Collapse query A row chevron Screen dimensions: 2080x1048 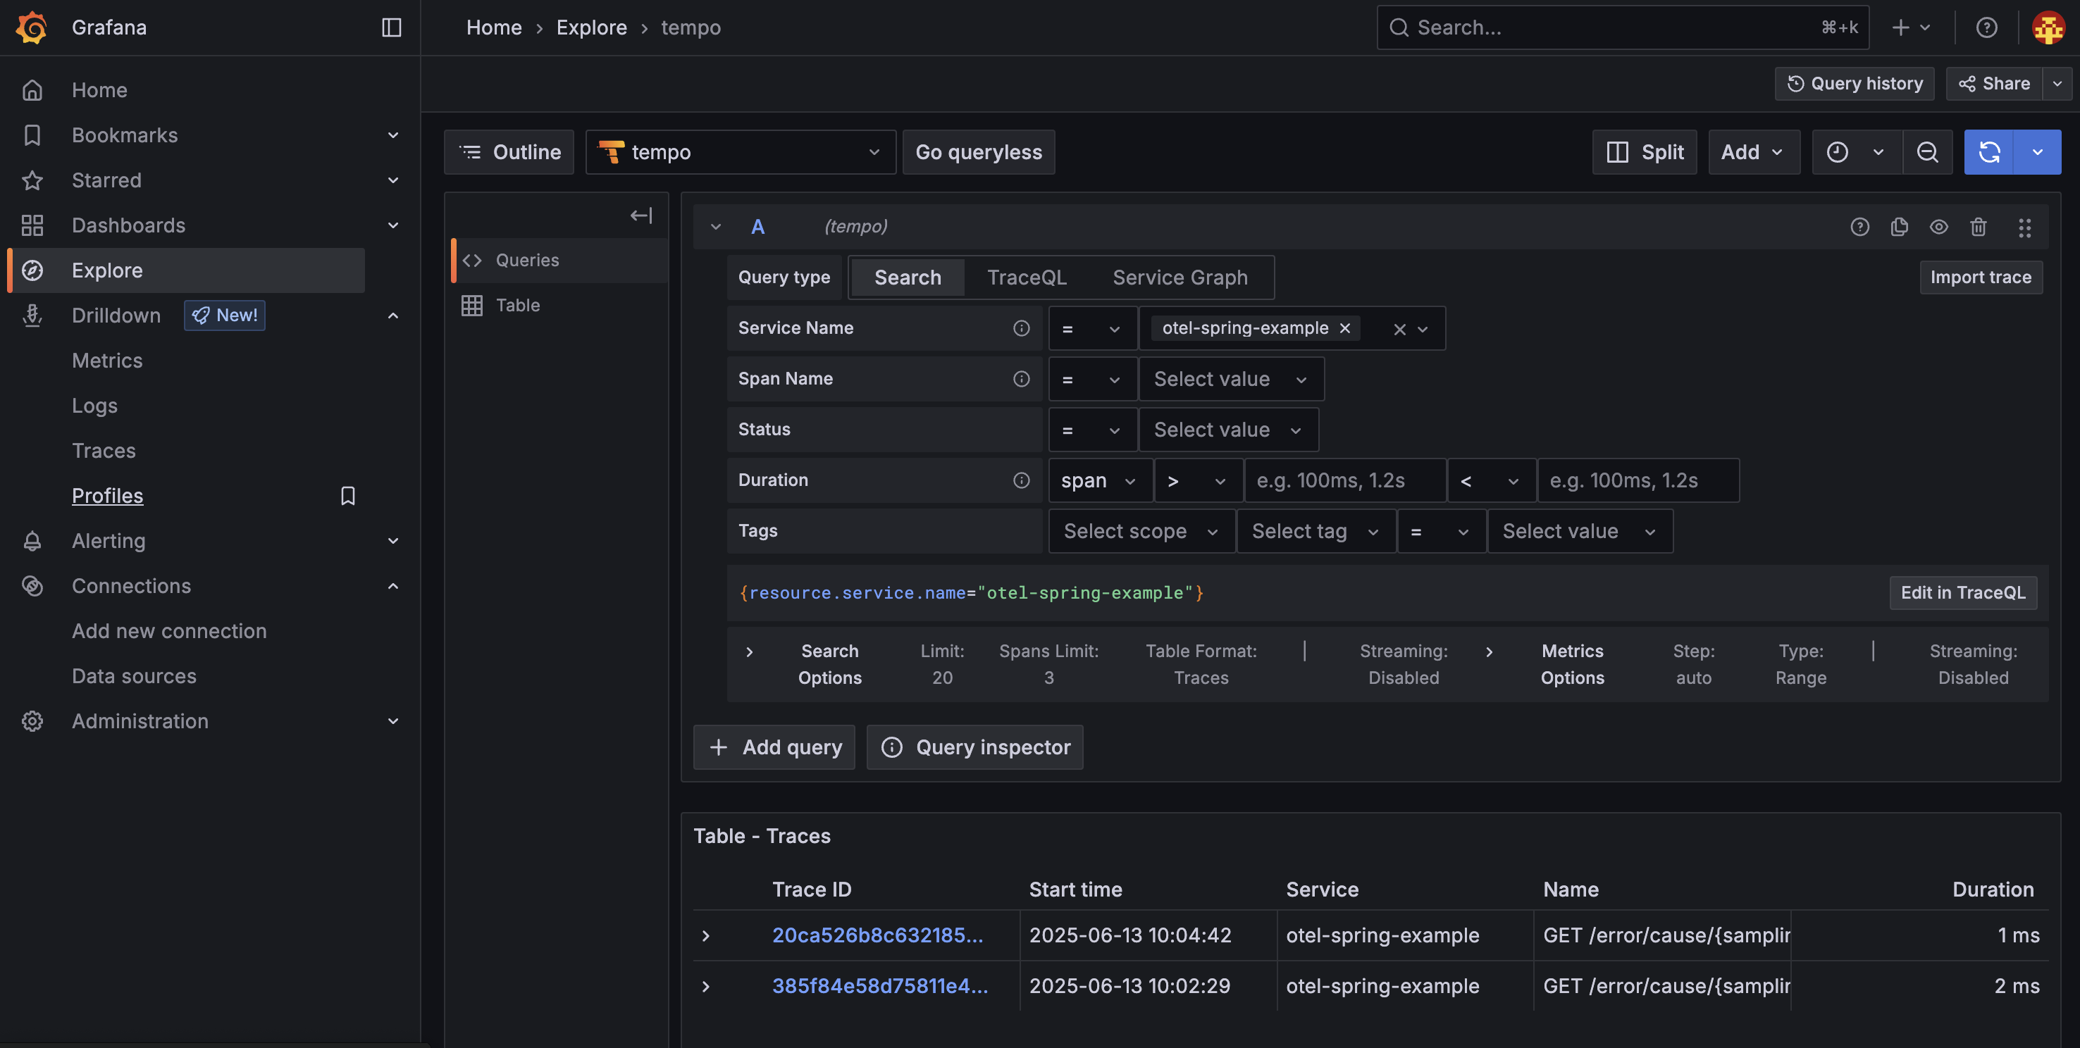coord(715,227)
